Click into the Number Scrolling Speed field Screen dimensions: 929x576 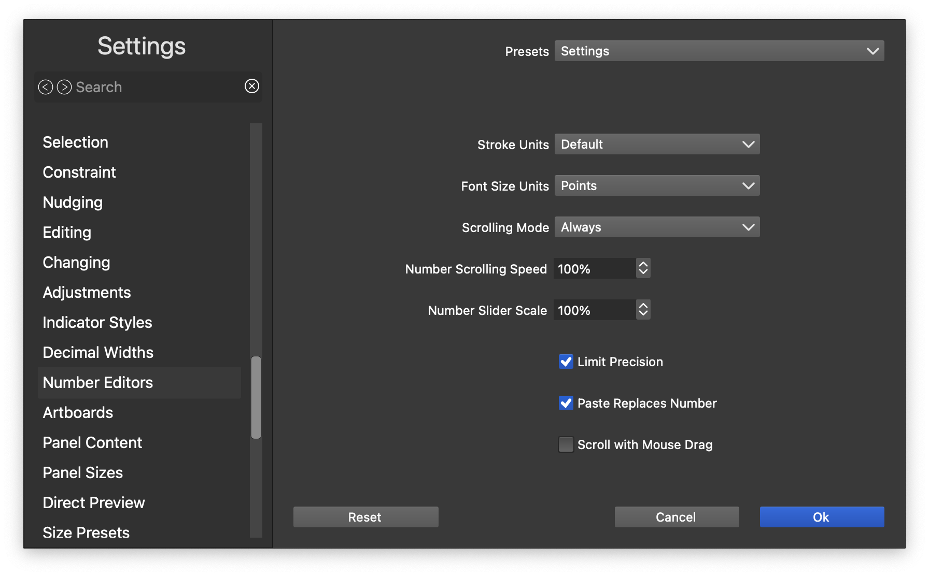pos(594,268)
